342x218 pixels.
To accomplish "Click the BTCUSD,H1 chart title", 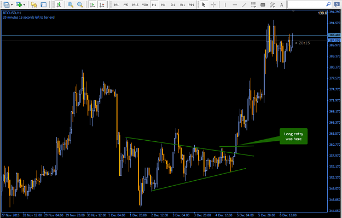I will (12, 13).
